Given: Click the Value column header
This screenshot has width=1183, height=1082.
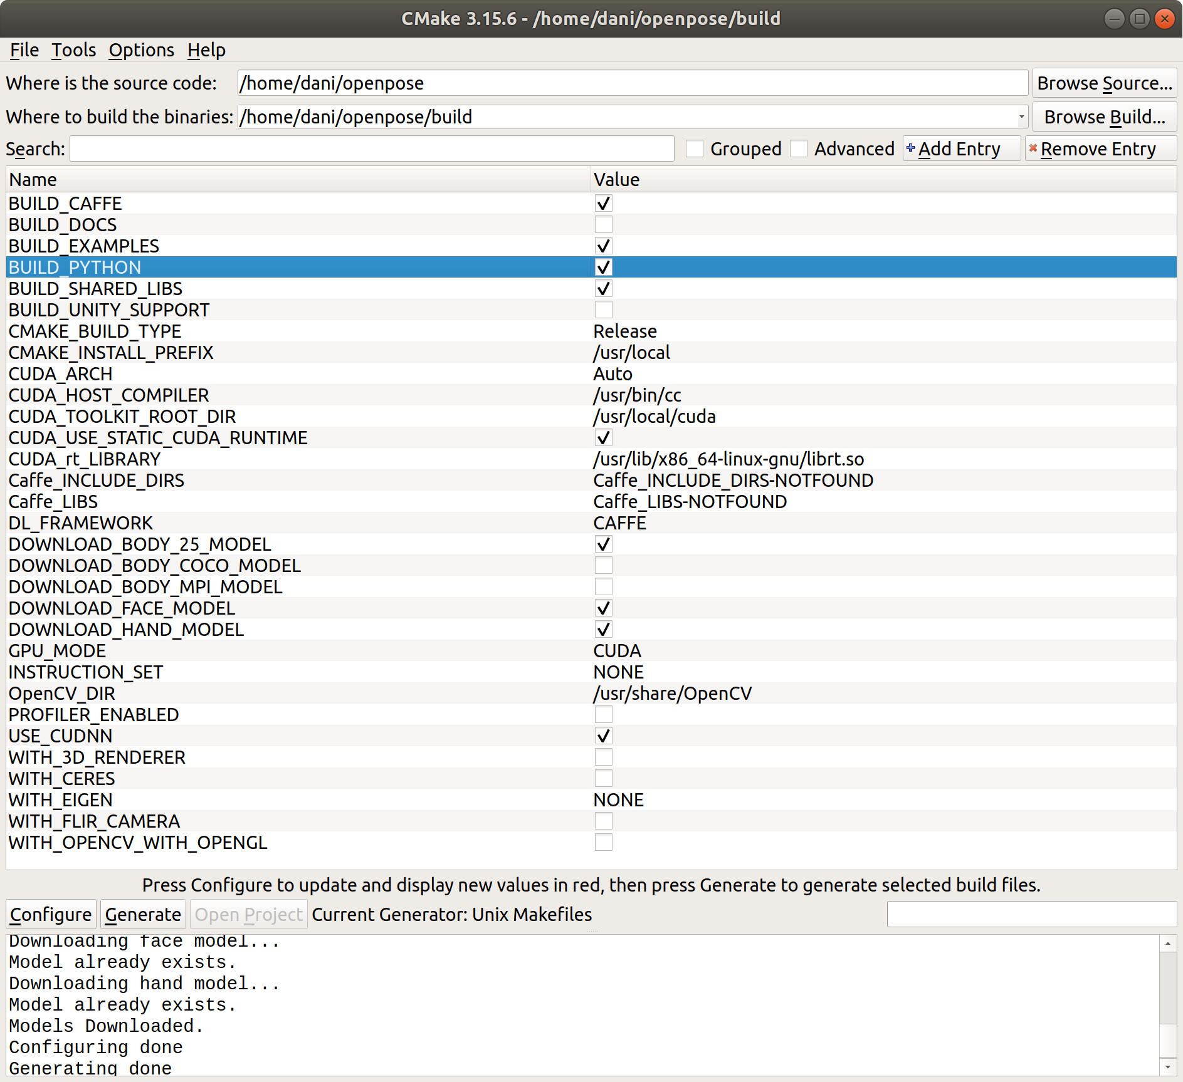Looking at the screenshot, I should click(884, 180).
